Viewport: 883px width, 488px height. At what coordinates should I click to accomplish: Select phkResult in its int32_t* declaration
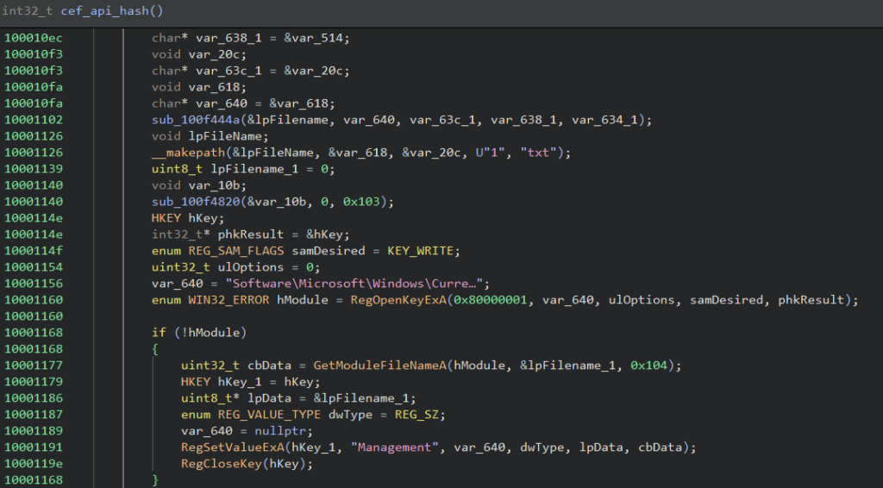coord(251,235)
